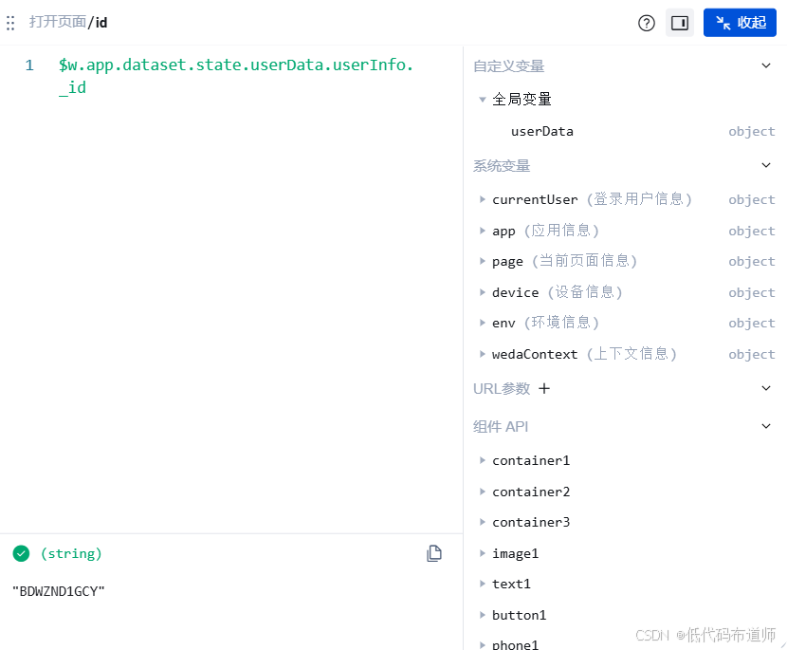The image size is (787, 650).
Task: Select the currentUser label text
Action: pos(535,200)
